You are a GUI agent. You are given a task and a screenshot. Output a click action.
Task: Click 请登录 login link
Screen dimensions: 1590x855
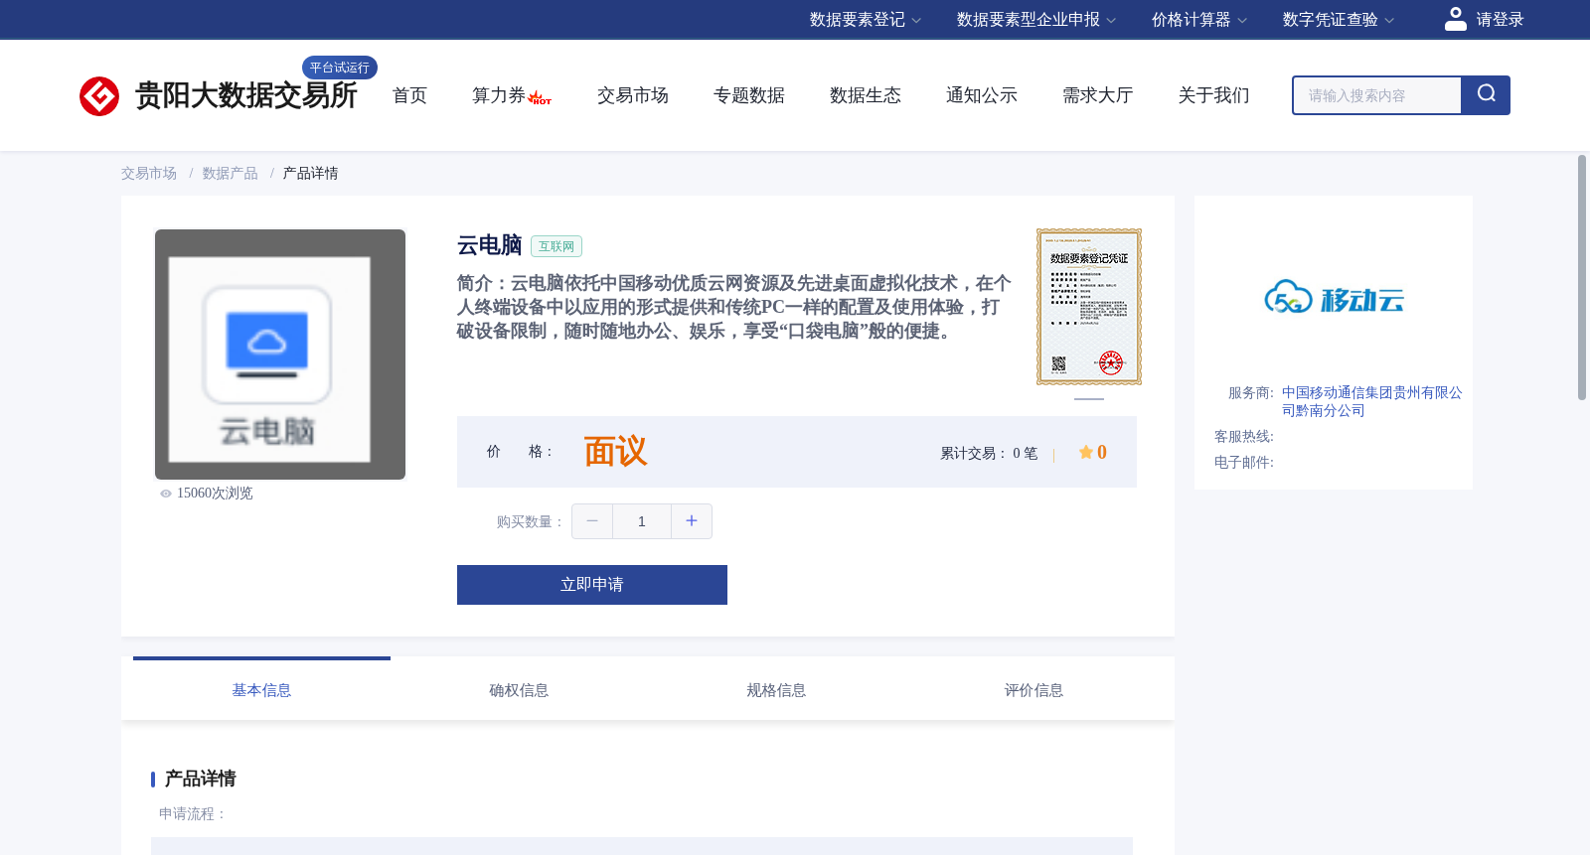tap(1500, 20)
